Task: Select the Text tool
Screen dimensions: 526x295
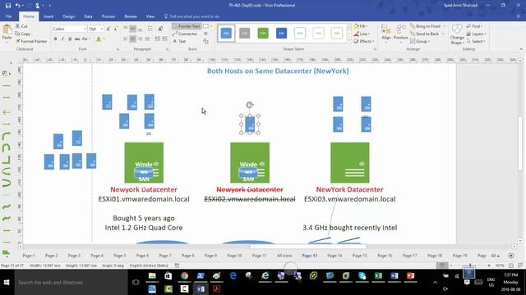Action: pyautogui.click(x=179, y=41)
